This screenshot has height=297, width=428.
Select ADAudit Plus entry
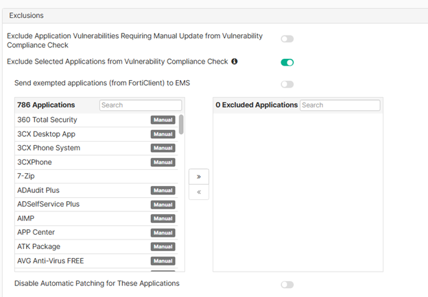click(x=96, y=190)
